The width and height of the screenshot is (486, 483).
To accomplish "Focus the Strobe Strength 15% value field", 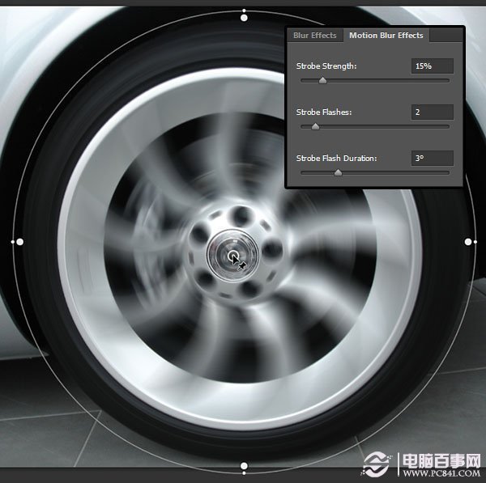I will pyautogui.click(x=432, y=66).
